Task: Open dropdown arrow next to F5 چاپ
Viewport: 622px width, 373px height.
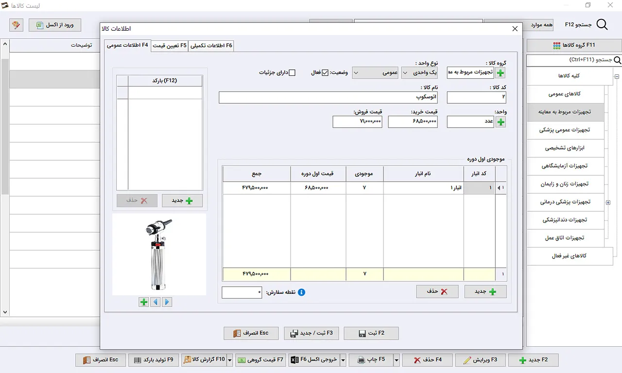Action: pyautogui.click(x=396, y=360)
